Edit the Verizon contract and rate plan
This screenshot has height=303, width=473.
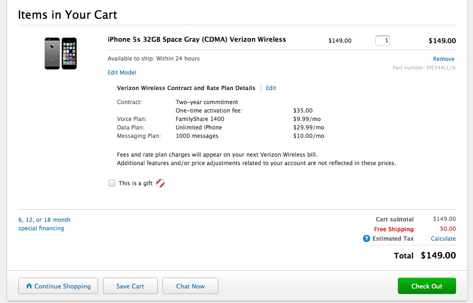pyautogui.click(x=271, y=88)
